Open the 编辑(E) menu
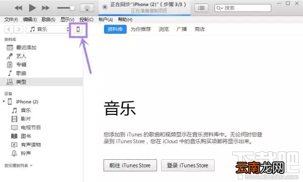 coord(30,20)
